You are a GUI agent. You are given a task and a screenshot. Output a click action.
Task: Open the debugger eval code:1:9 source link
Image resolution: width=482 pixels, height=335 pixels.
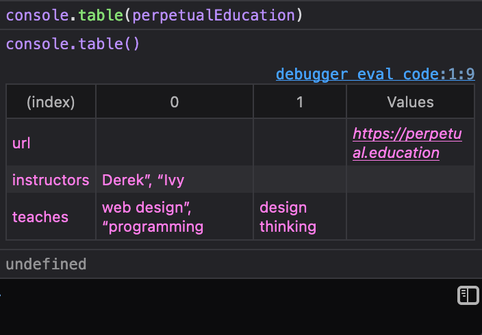(x=375, y=75)
